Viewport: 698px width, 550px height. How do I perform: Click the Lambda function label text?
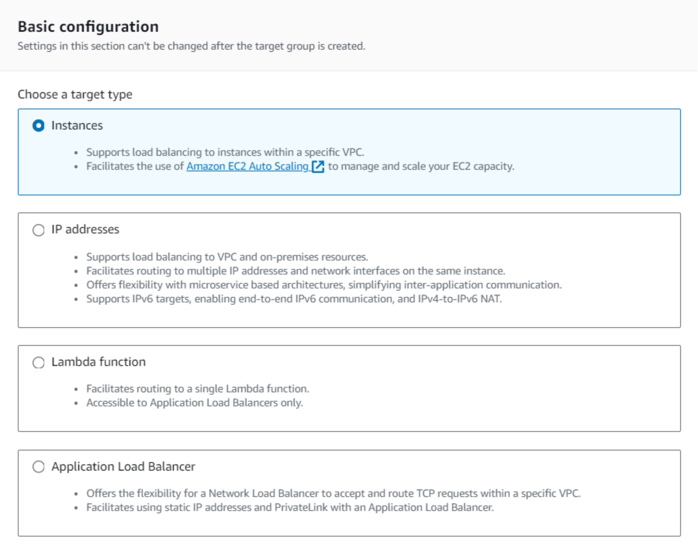click(98, 362)
